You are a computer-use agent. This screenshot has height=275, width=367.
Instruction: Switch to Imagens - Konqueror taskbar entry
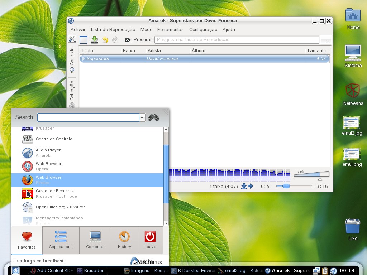click(x=146, y=271)
